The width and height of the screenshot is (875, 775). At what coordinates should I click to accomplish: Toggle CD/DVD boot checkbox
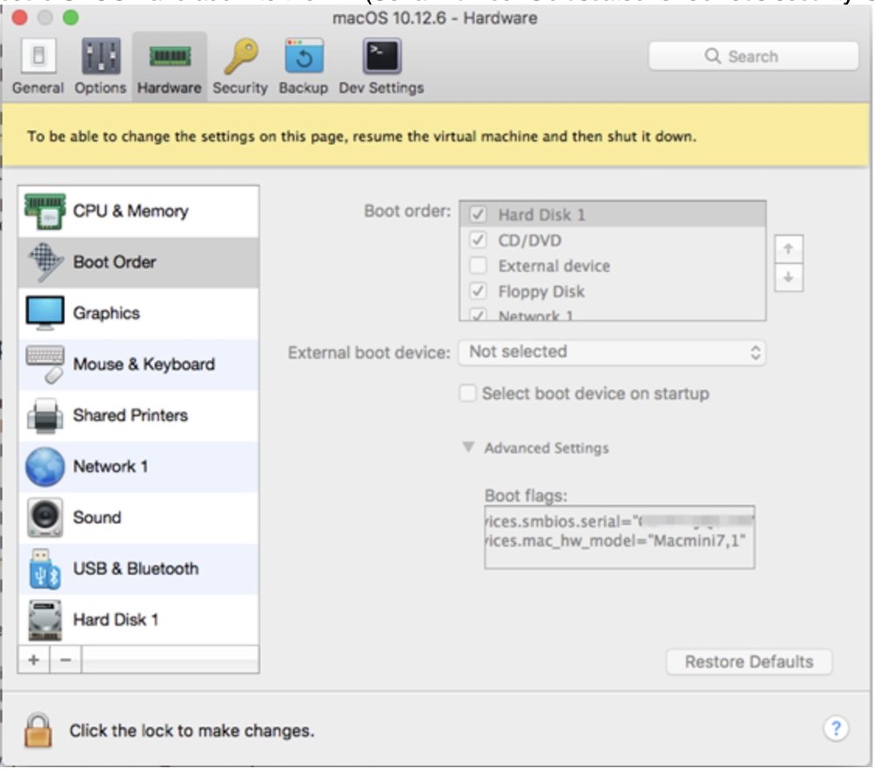click(479, 240)
